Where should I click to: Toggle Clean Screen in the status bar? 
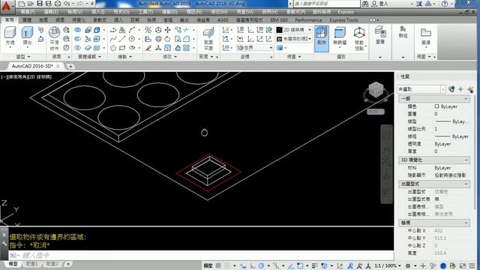[x=463, y=265]
